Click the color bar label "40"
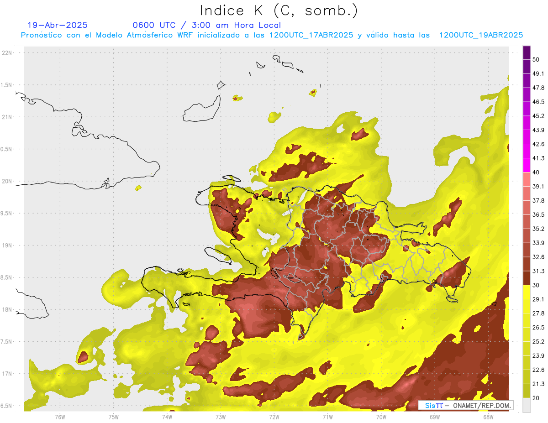The height and width of the screenshot is (423, 548). (x=537, y=172)
